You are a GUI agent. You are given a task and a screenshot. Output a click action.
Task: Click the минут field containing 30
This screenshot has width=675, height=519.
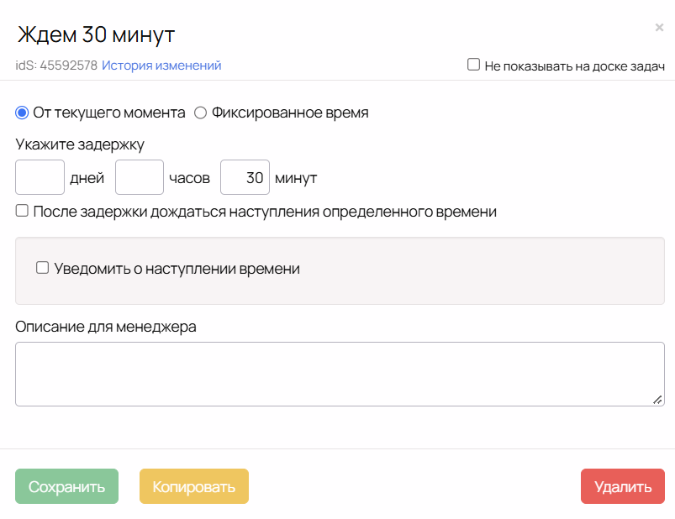pyautogui.click(x=245, y=177)
